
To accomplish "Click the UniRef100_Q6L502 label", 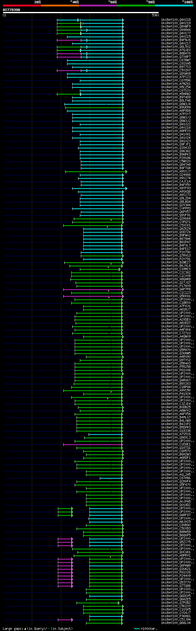I will click(x=176, y=47).
